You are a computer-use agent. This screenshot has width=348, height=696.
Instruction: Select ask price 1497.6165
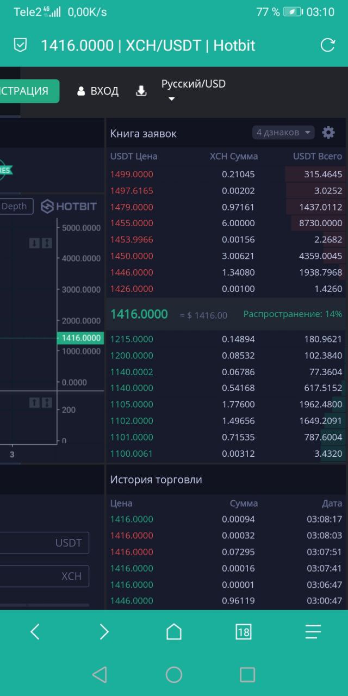pyautogui.click(x=132, y=191)
